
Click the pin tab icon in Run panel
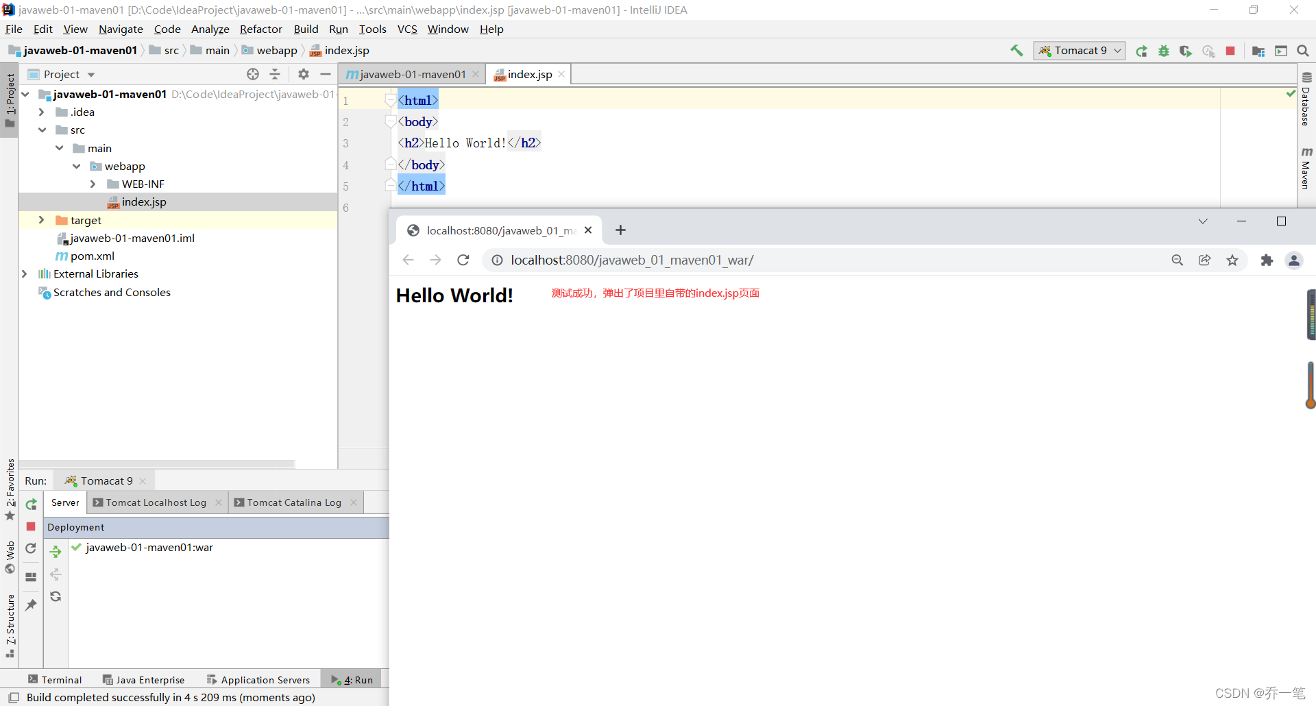pos(31,605)
